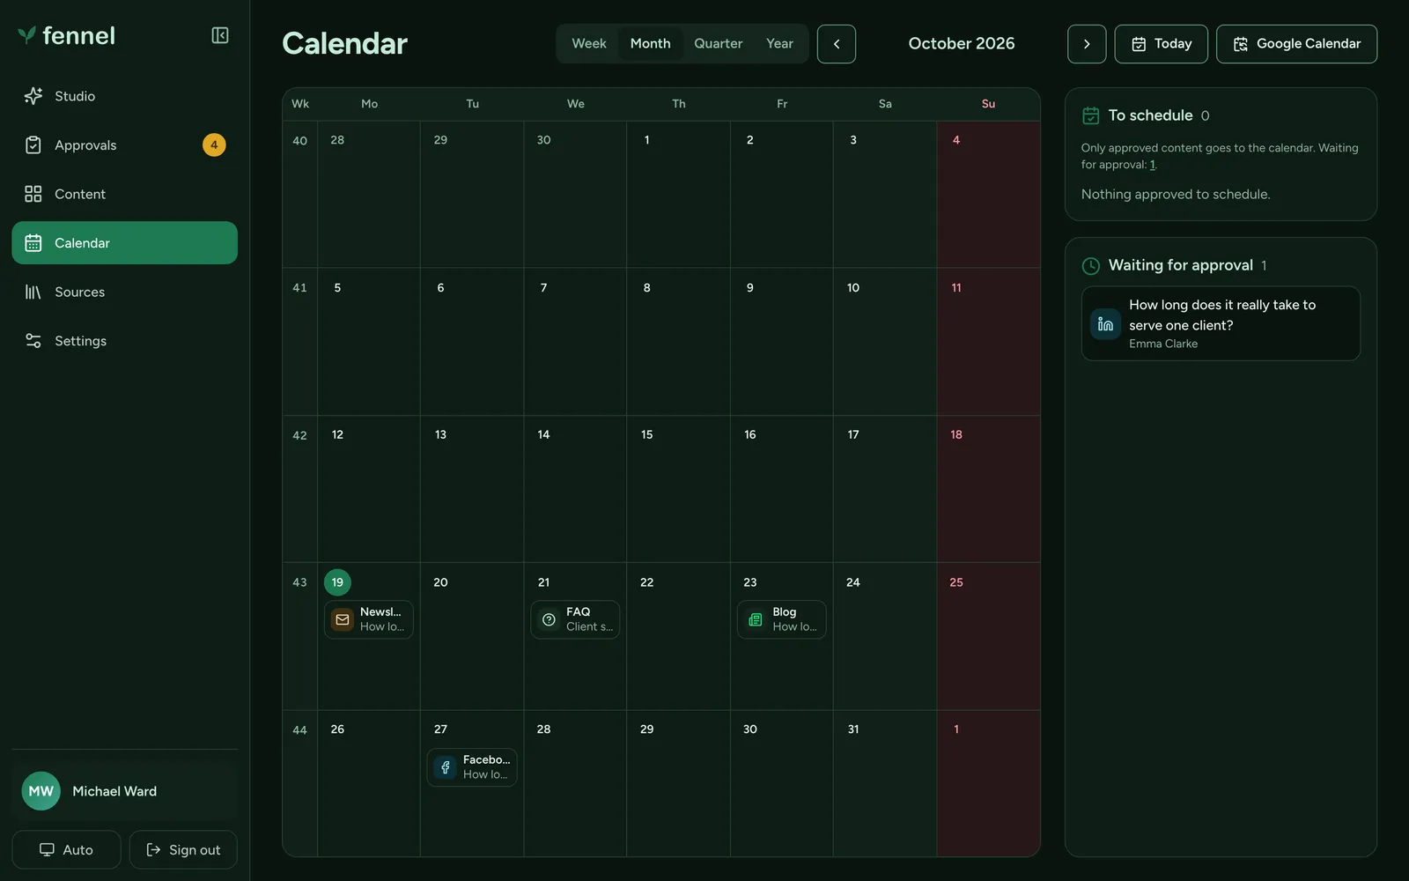Open the Facebook event on October 27

(472, 767)
